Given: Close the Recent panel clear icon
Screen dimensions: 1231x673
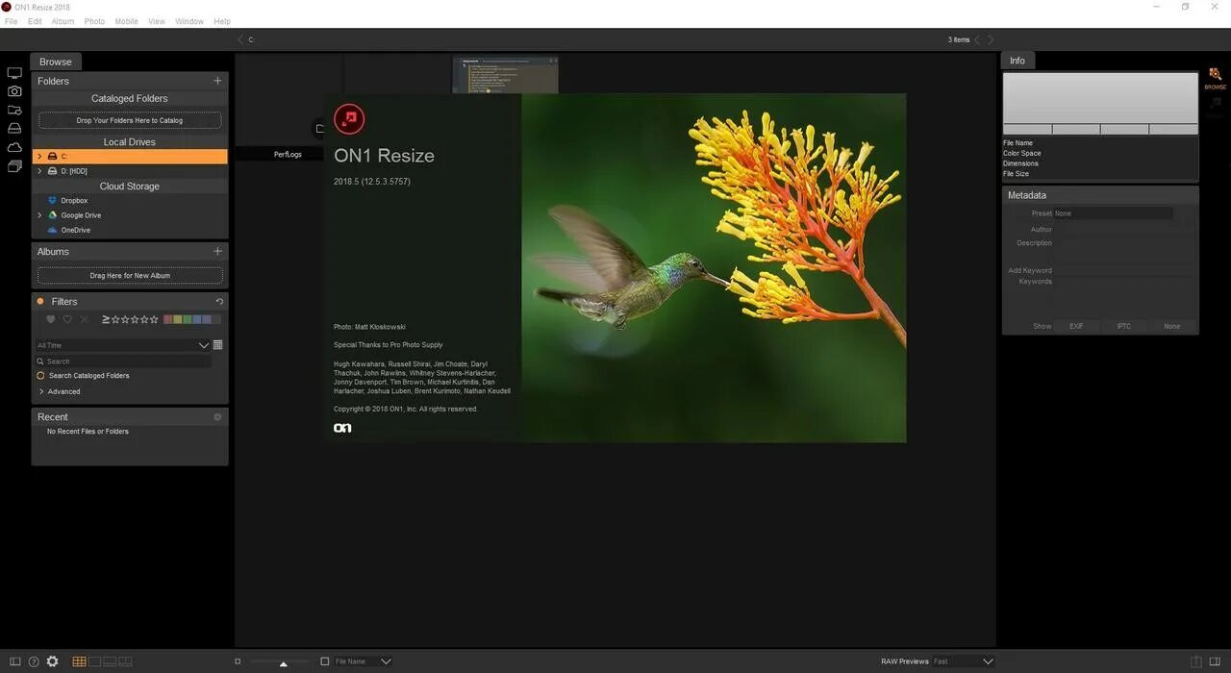Looking at the screenshot, I should pos(217,417).
